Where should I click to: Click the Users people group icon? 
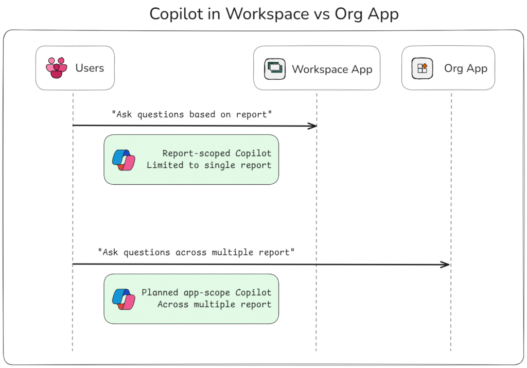click(56, 68)
